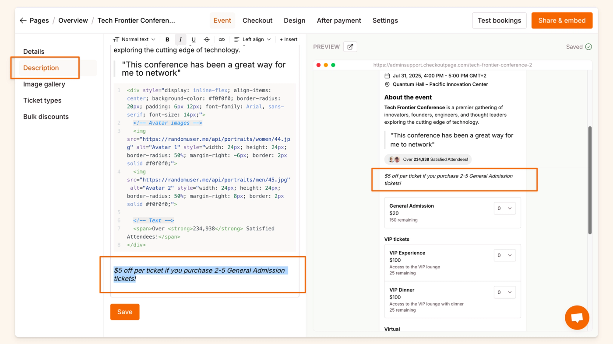Click the About the event heading in preview

[x=408, y=97]
